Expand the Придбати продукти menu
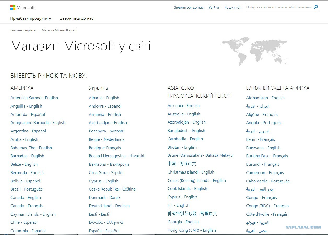The height and width of the screenshot is (235, 328). click(31, 18)
